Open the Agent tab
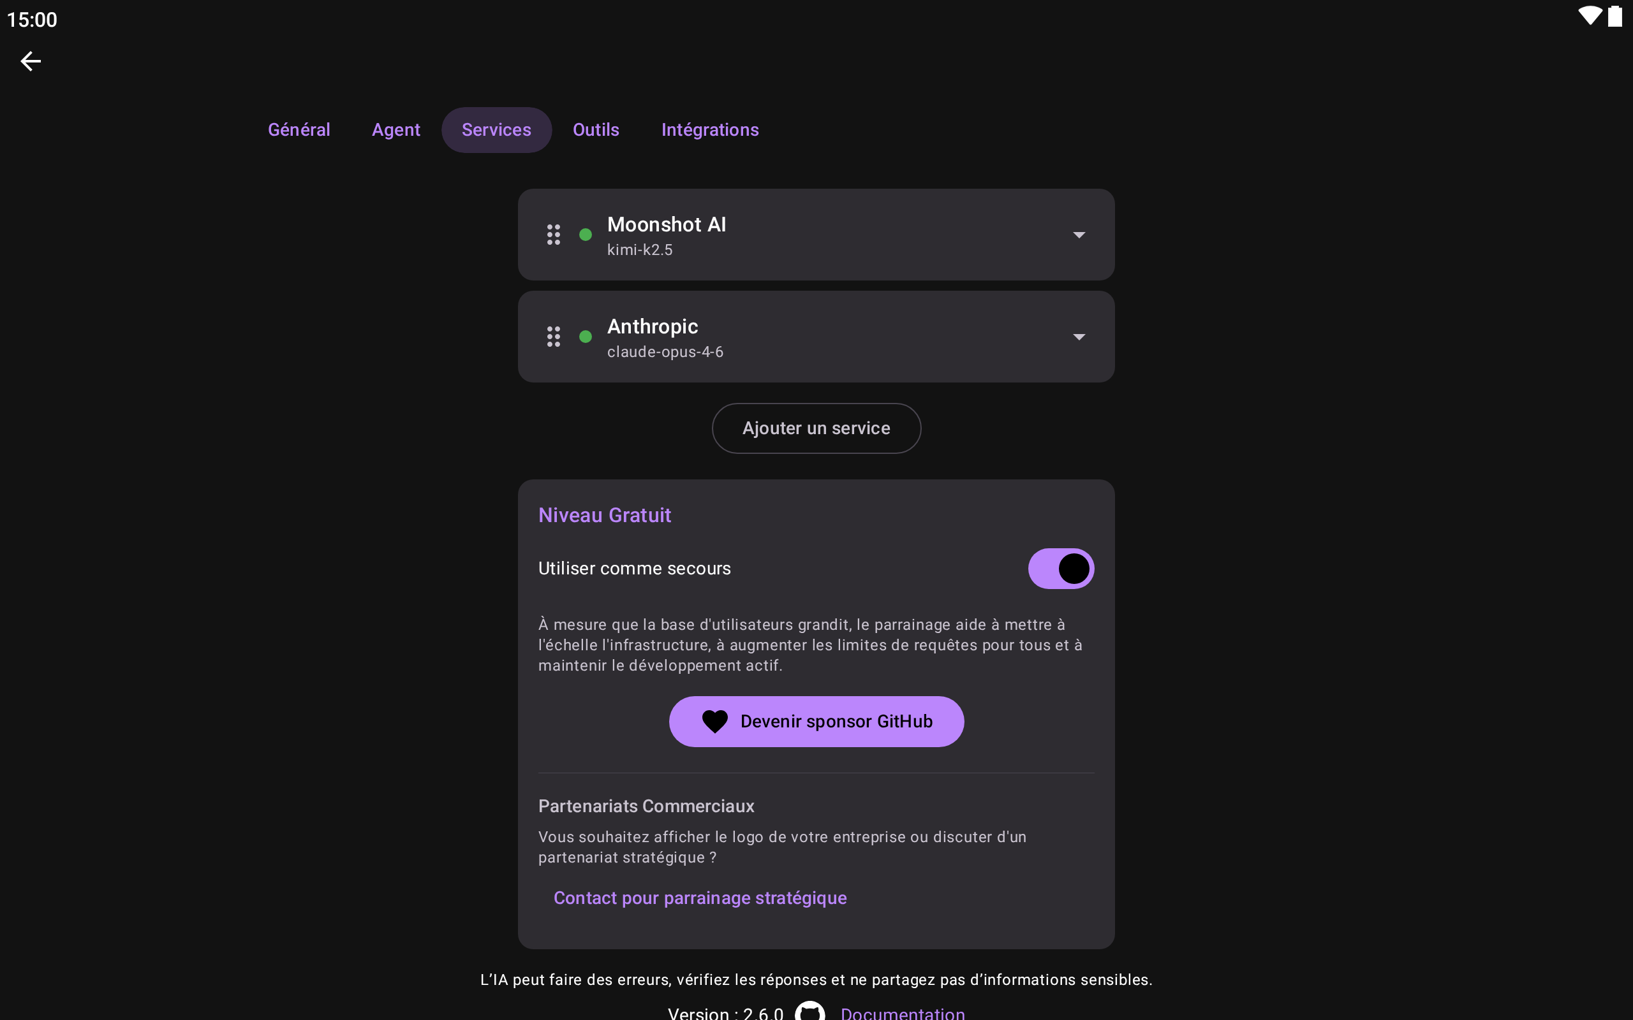Viewport: 1633px width, 1020px height. pos(396,129)
